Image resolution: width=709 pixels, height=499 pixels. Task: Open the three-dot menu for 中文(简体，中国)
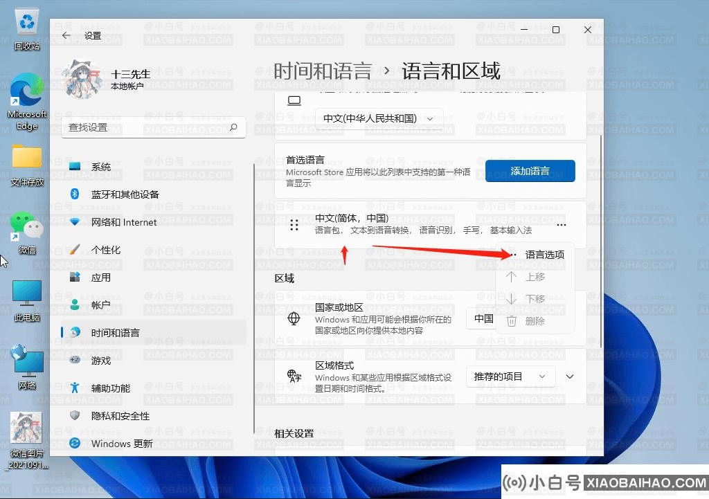click(x=561, y=225)
